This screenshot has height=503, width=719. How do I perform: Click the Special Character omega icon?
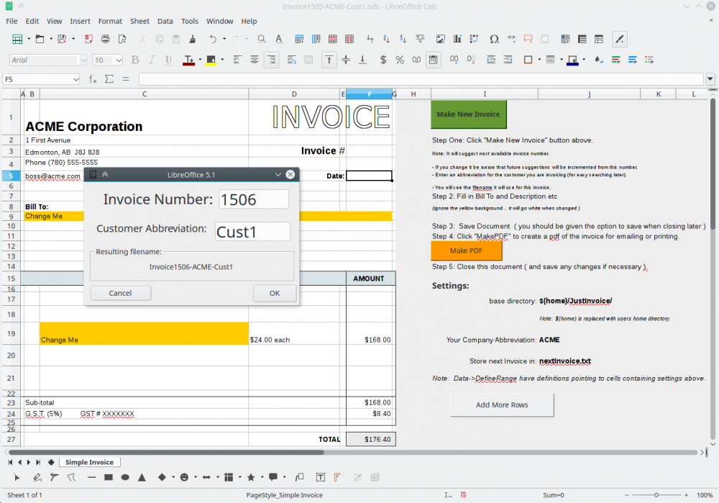point(494,39)
